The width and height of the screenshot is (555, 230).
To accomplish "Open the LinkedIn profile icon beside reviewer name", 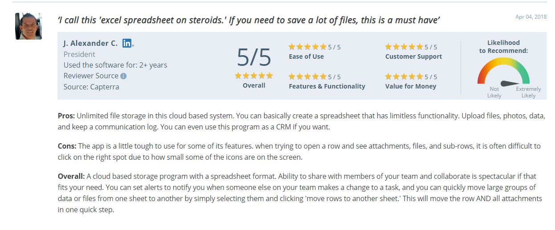I will (x=127, y=43).
